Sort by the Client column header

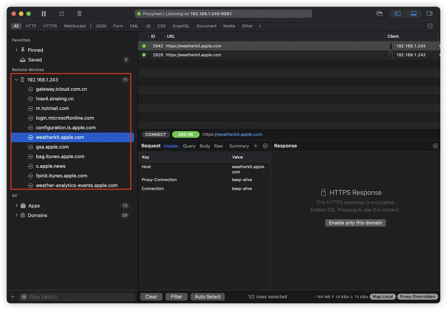click(x=393, y=36)
